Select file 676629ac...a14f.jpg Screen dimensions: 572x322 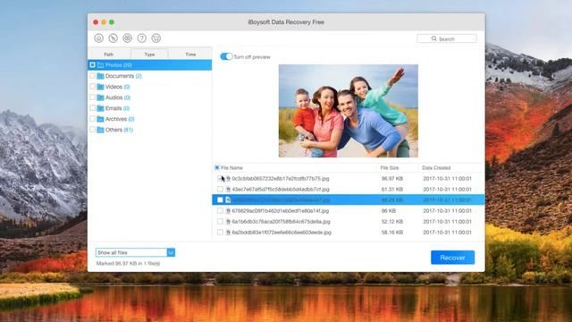coord(280,211)
